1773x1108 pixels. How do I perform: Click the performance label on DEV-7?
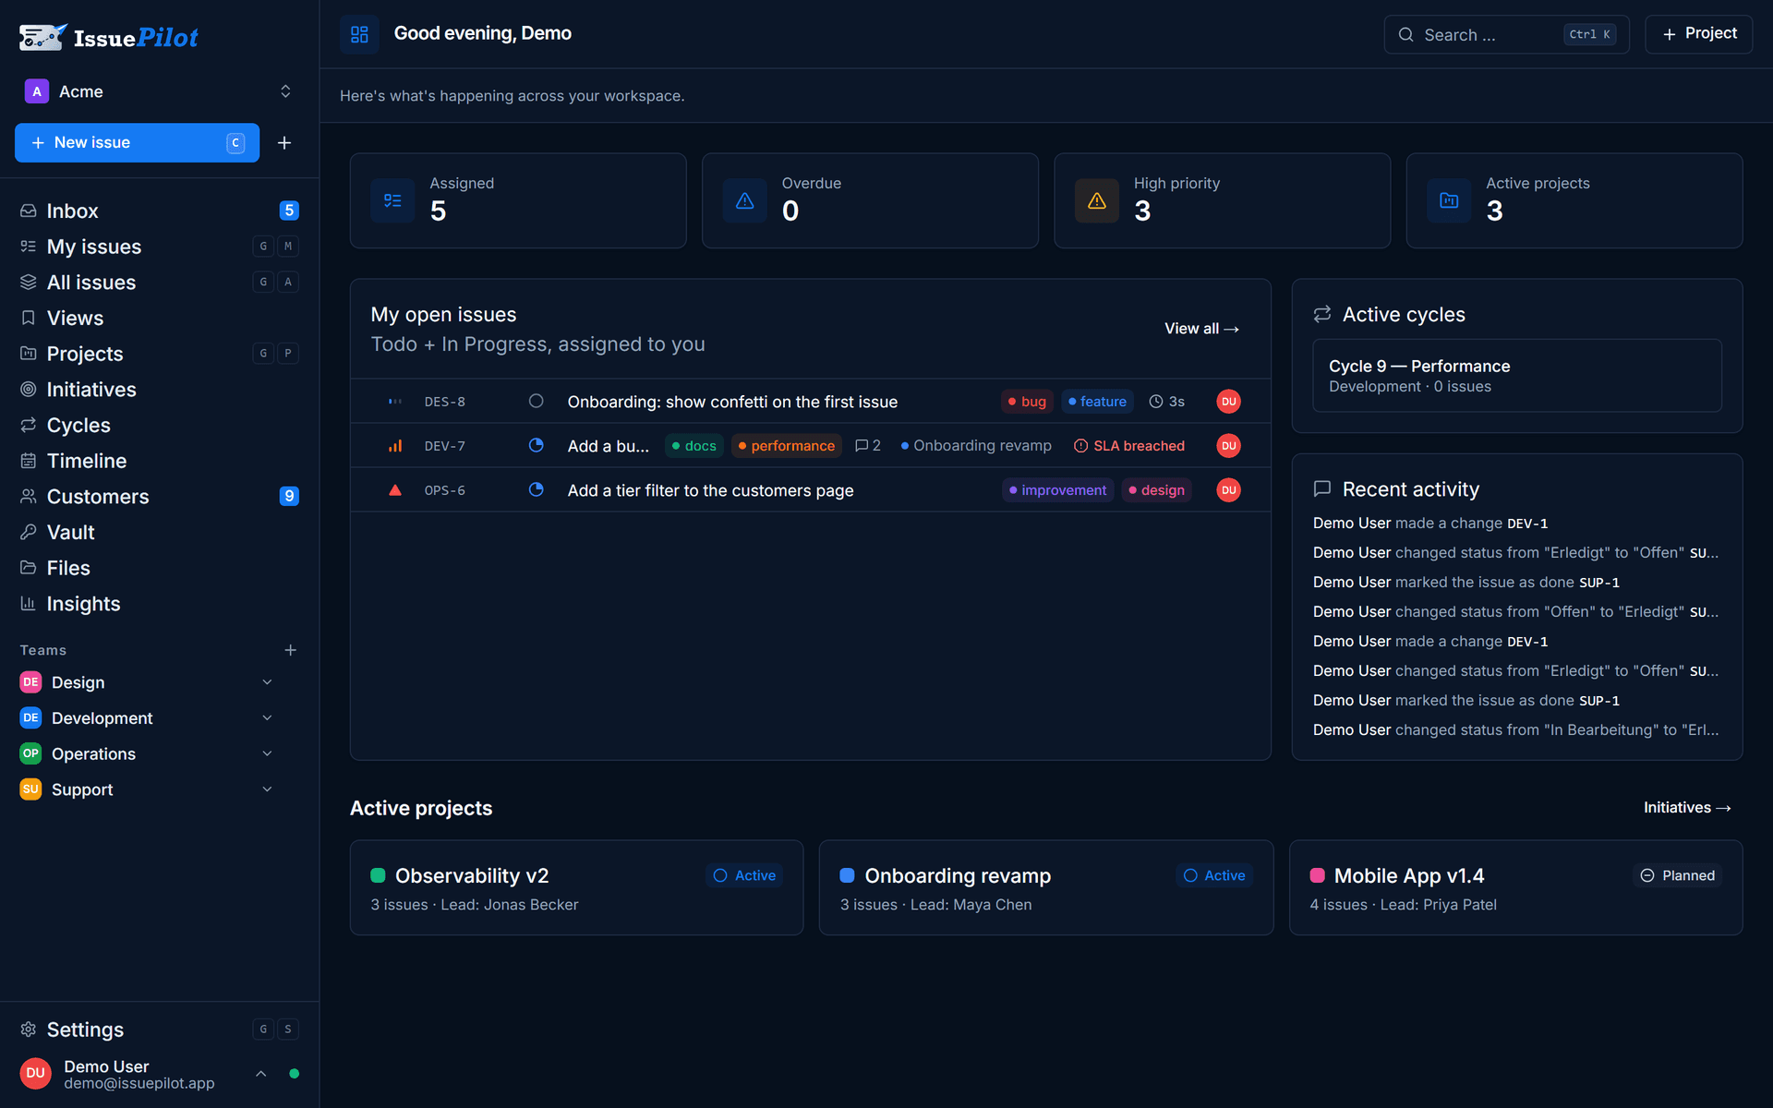point(786,445)
